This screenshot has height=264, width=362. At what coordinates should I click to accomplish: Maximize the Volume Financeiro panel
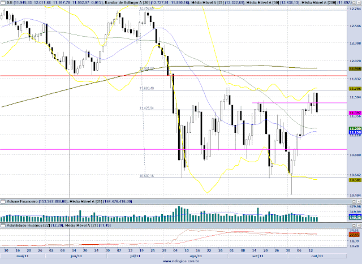pos(354,201)
